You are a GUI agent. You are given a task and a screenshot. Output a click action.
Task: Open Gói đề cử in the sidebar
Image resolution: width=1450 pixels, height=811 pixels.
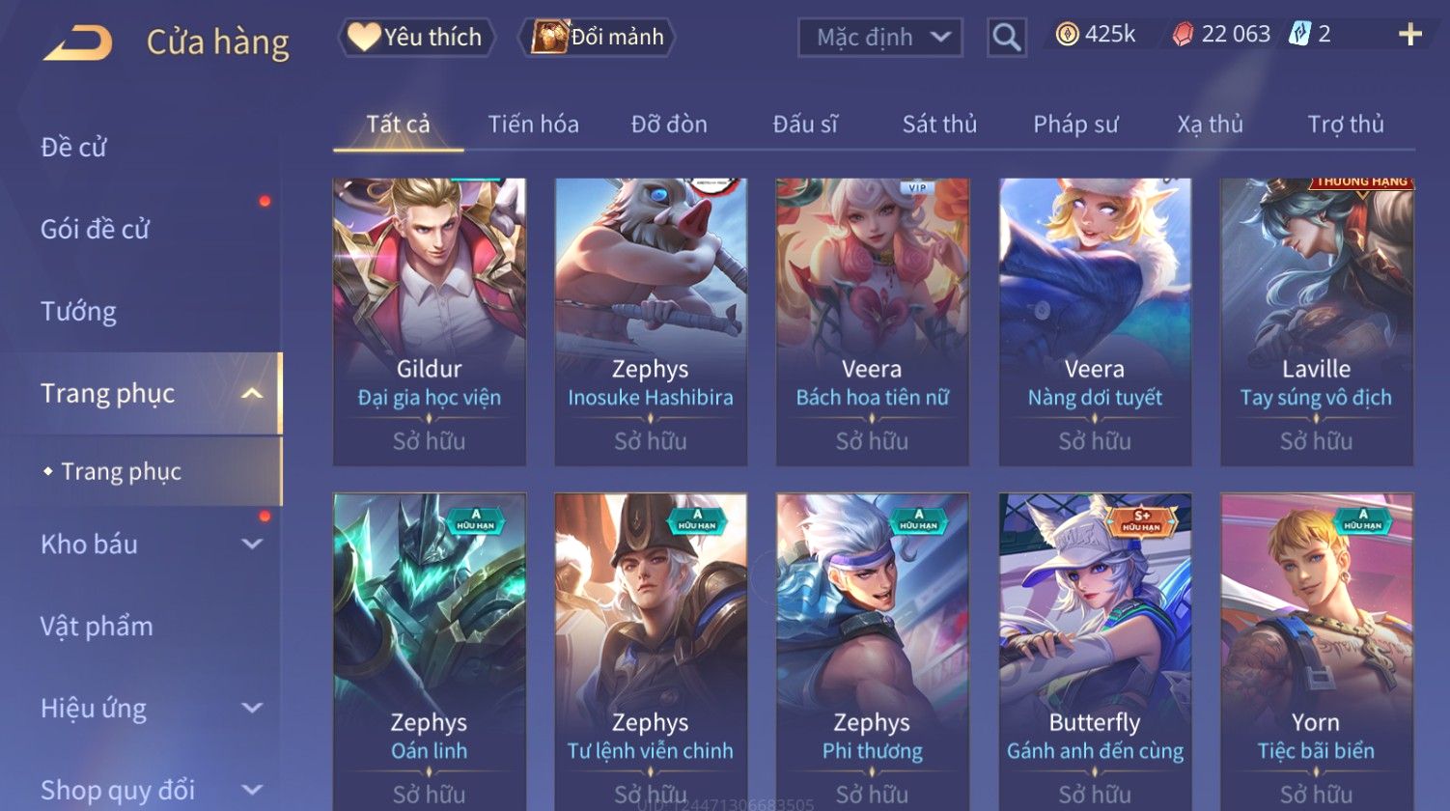click(95, 230)
